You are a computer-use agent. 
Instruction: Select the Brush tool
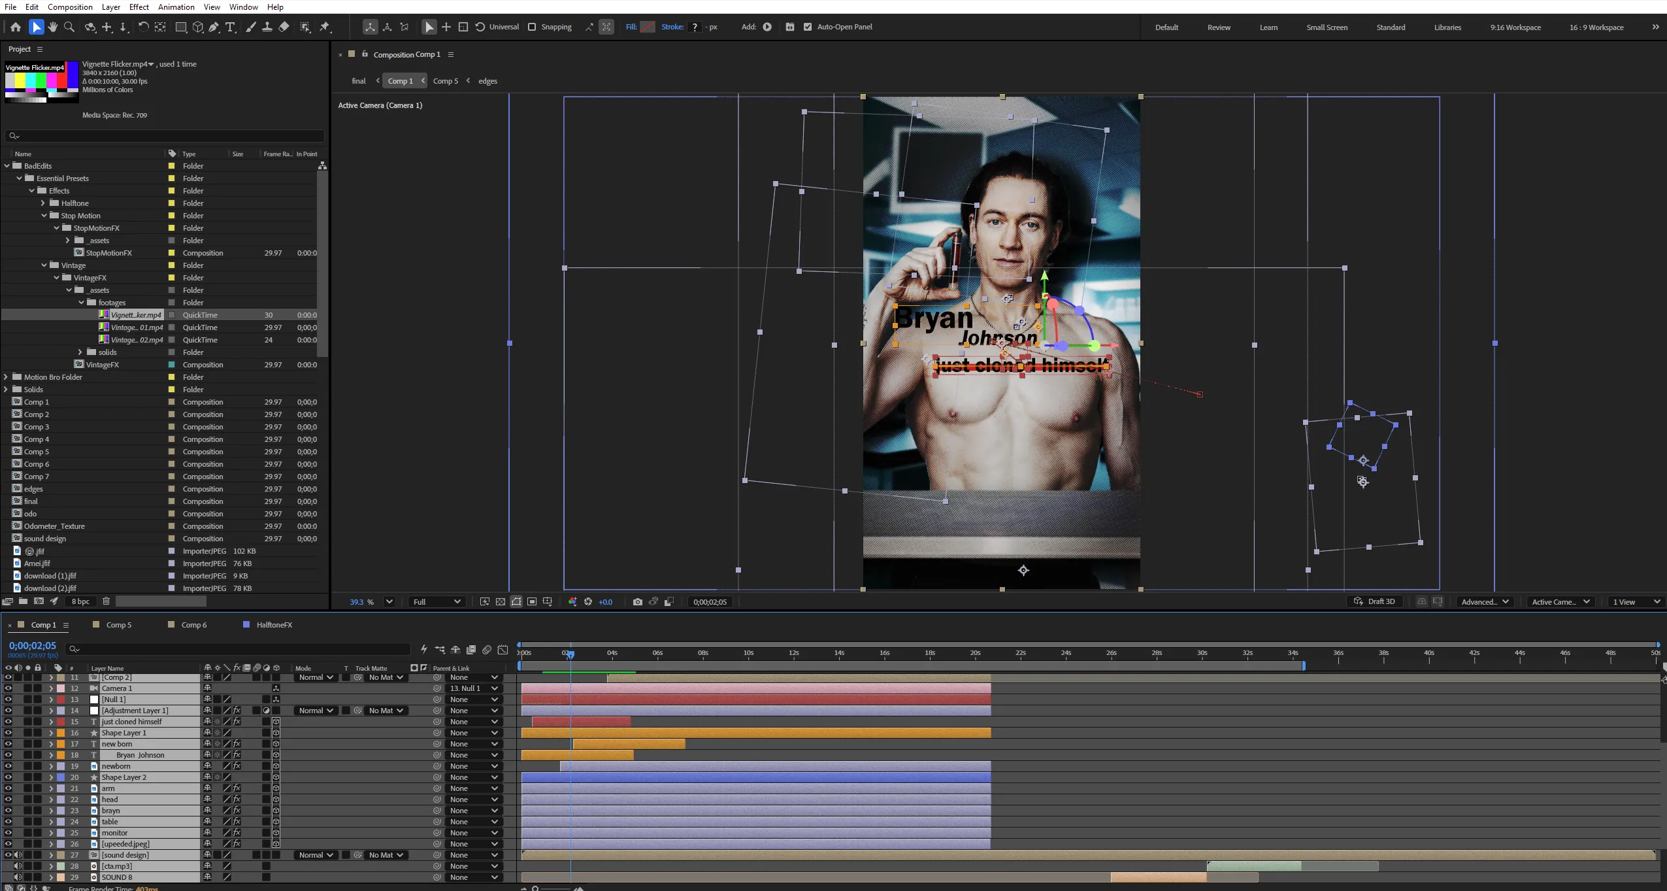[250, 27]
